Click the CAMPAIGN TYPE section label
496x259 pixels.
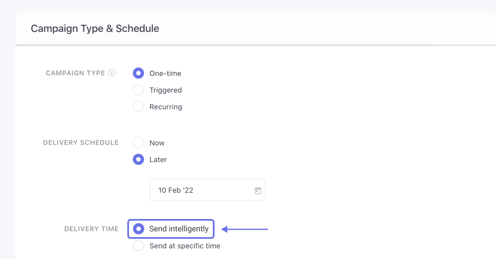pyautogui.click(x=75, y=73)
